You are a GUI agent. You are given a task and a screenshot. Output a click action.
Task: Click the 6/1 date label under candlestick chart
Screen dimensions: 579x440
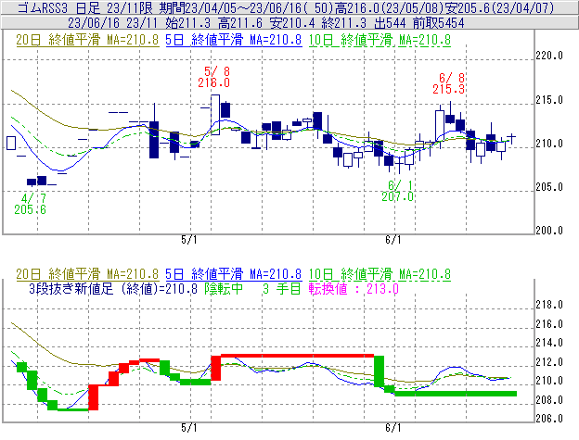pos(393,240)
